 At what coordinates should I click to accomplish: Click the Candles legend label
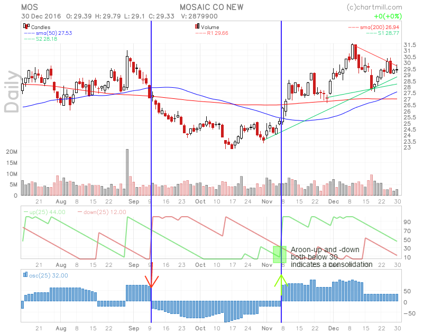pyautogui.click(x=41, y=27)
